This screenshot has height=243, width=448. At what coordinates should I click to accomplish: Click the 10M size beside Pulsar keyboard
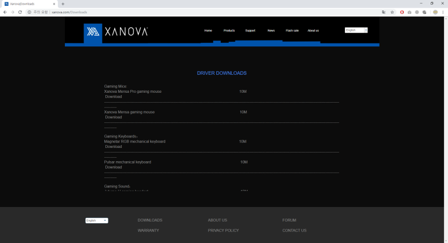[x=244, y=162]
